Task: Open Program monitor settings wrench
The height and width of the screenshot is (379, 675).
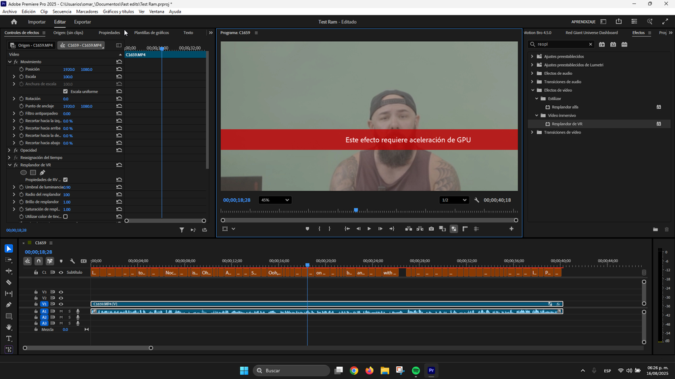Action: 476,200
